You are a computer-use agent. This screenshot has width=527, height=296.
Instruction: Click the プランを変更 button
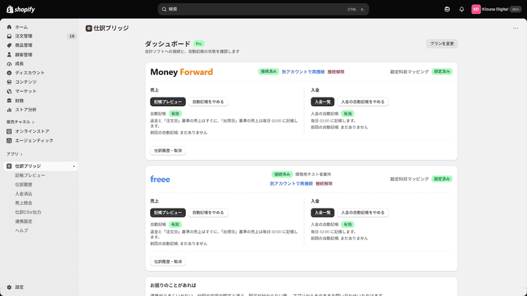(x=442, y=44)
